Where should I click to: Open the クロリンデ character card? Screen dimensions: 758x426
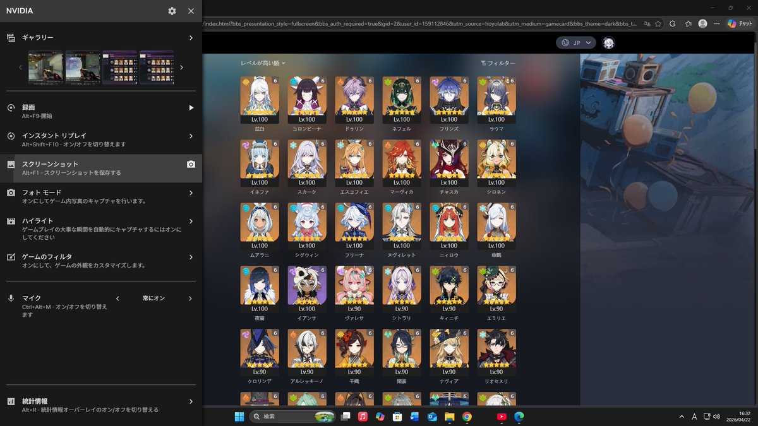(260, 353)
